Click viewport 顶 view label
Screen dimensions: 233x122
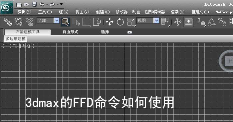15,46
